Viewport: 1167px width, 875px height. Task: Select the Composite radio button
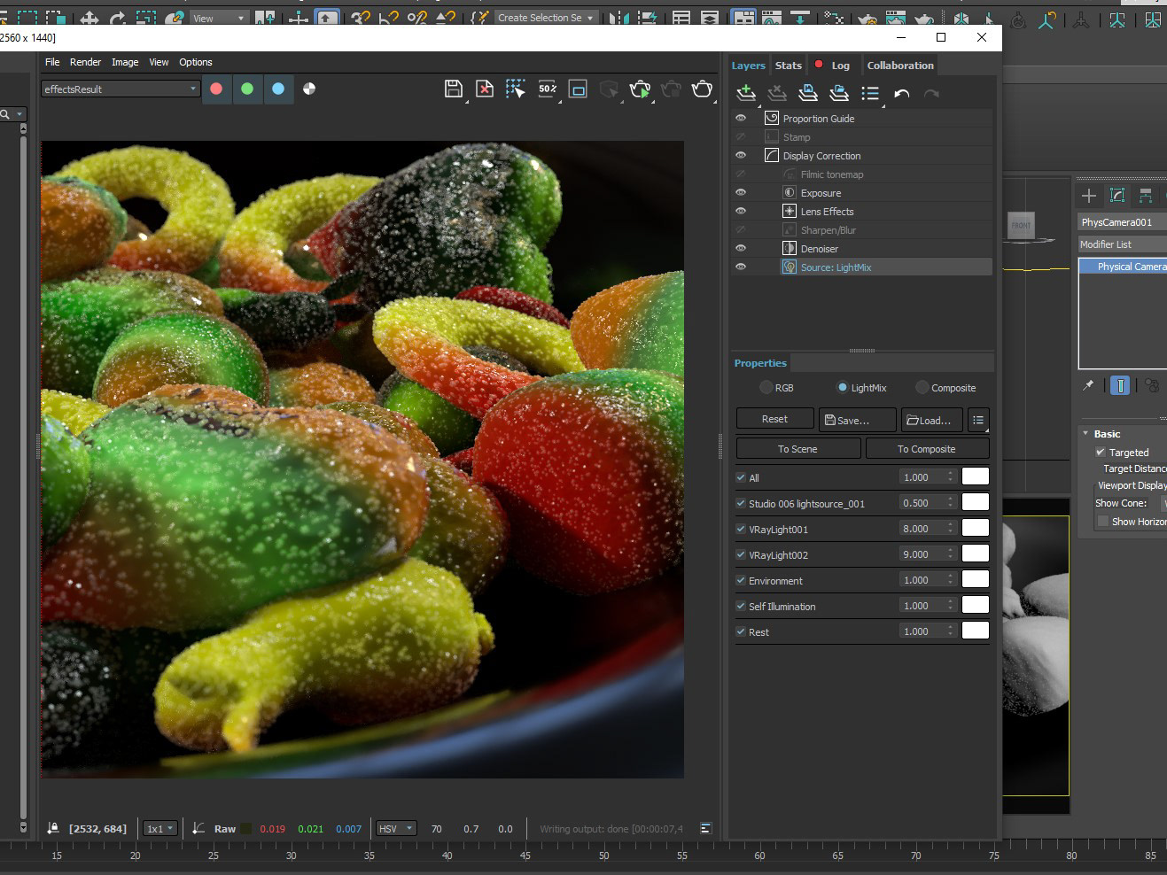922,388
